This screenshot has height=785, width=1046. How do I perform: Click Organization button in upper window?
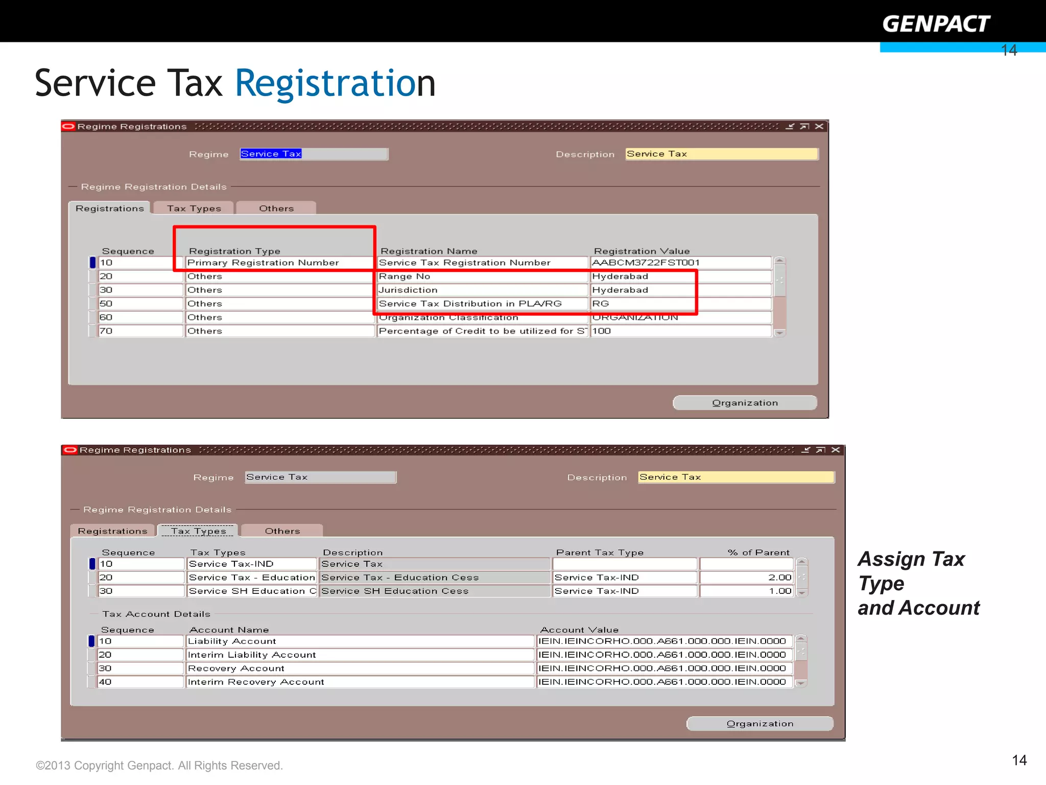(745, 403)
